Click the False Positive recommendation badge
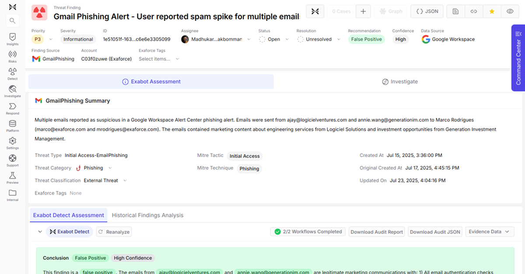 pos(367,39)
